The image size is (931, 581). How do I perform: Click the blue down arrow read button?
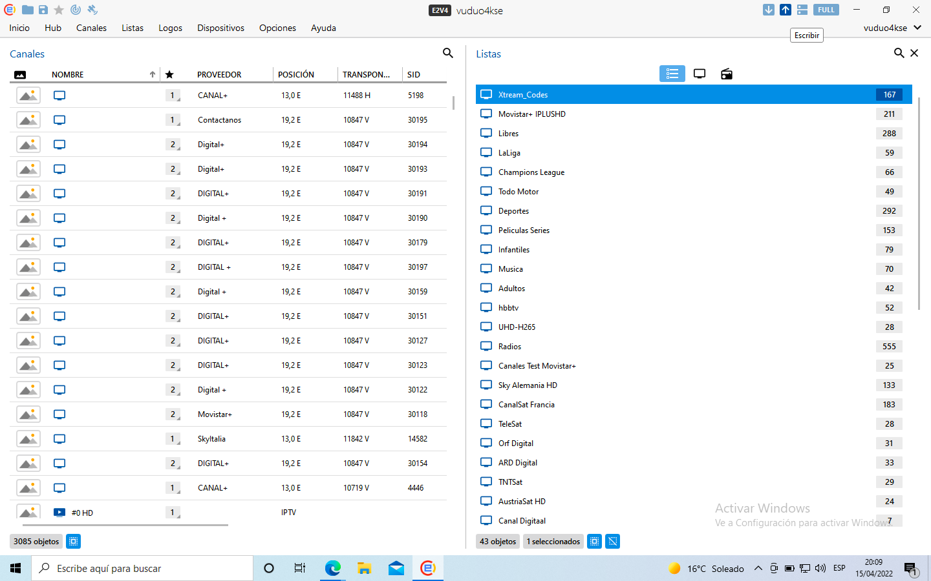768,10
